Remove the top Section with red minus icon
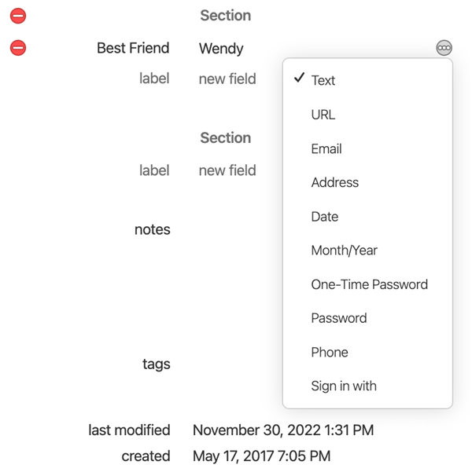The image size is (472, 472). coord(18,16)
